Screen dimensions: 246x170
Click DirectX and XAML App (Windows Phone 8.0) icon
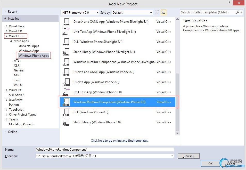click(x=66, y=72)
